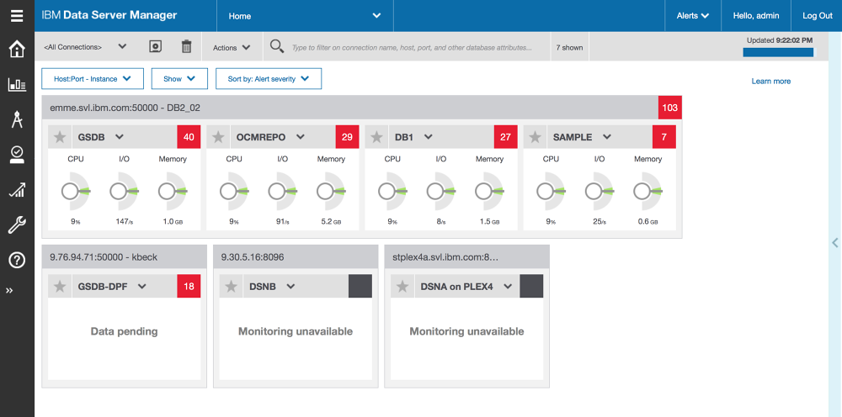
Task: Click the SAMPLE I/O gauge
Action: coord(600,192)
